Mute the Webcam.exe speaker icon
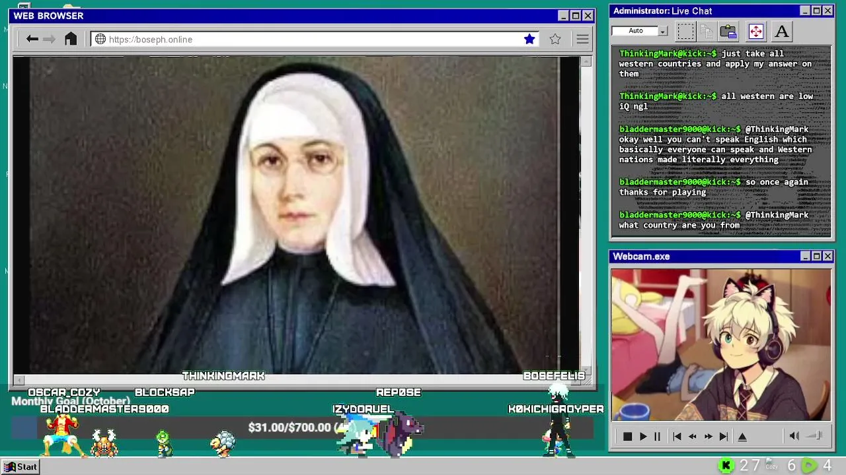 794,436
